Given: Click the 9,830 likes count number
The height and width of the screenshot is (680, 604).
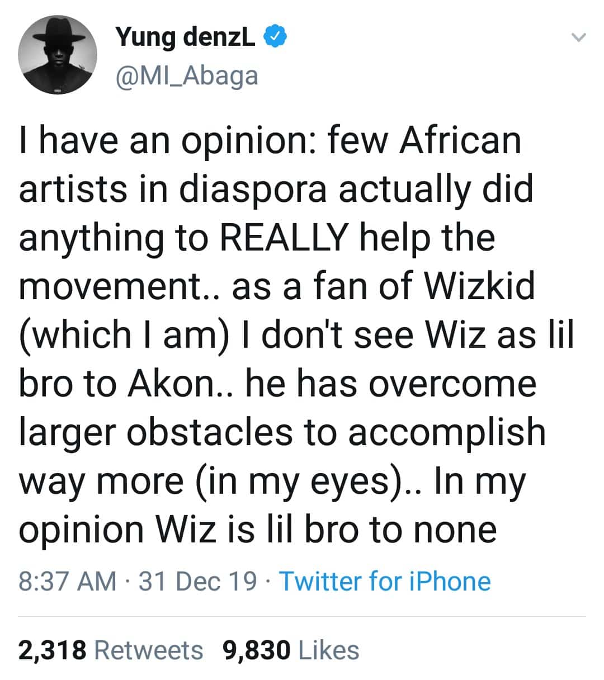Looking at the screenshot, I should point(257,650).
